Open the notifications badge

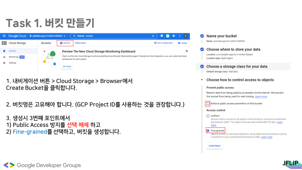click(x=168, y=36)
